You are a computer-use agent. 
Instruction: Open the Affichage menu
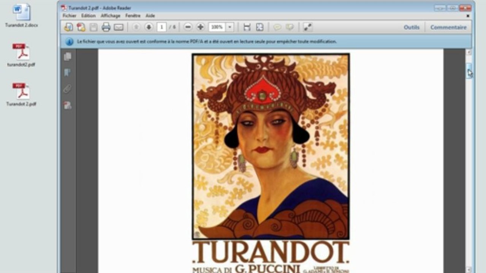point(111,16)
